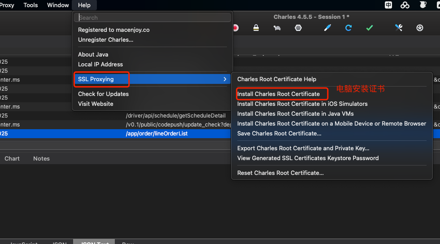Select About Java
The image size is (440, 244).
pyautogui.click(x=93, y=54)
